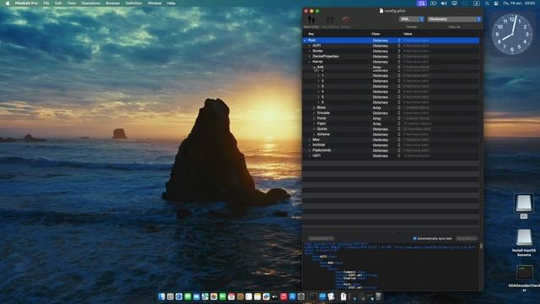Viewport: 540px width, 304px height.
Task: Select item 3 under Add array
Action: point(391,86)
